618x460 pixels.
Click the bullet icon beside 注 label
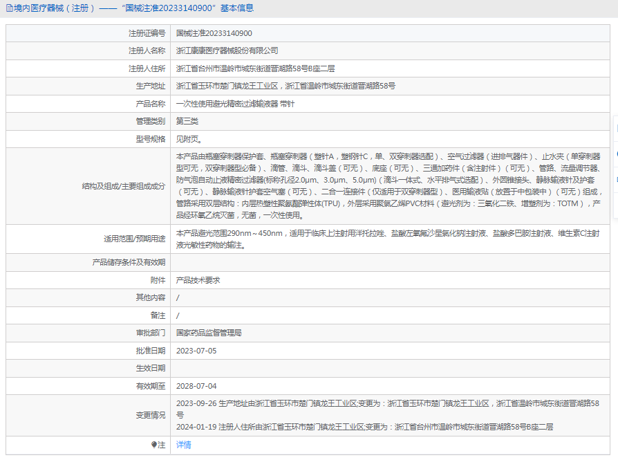click(154, 445)
